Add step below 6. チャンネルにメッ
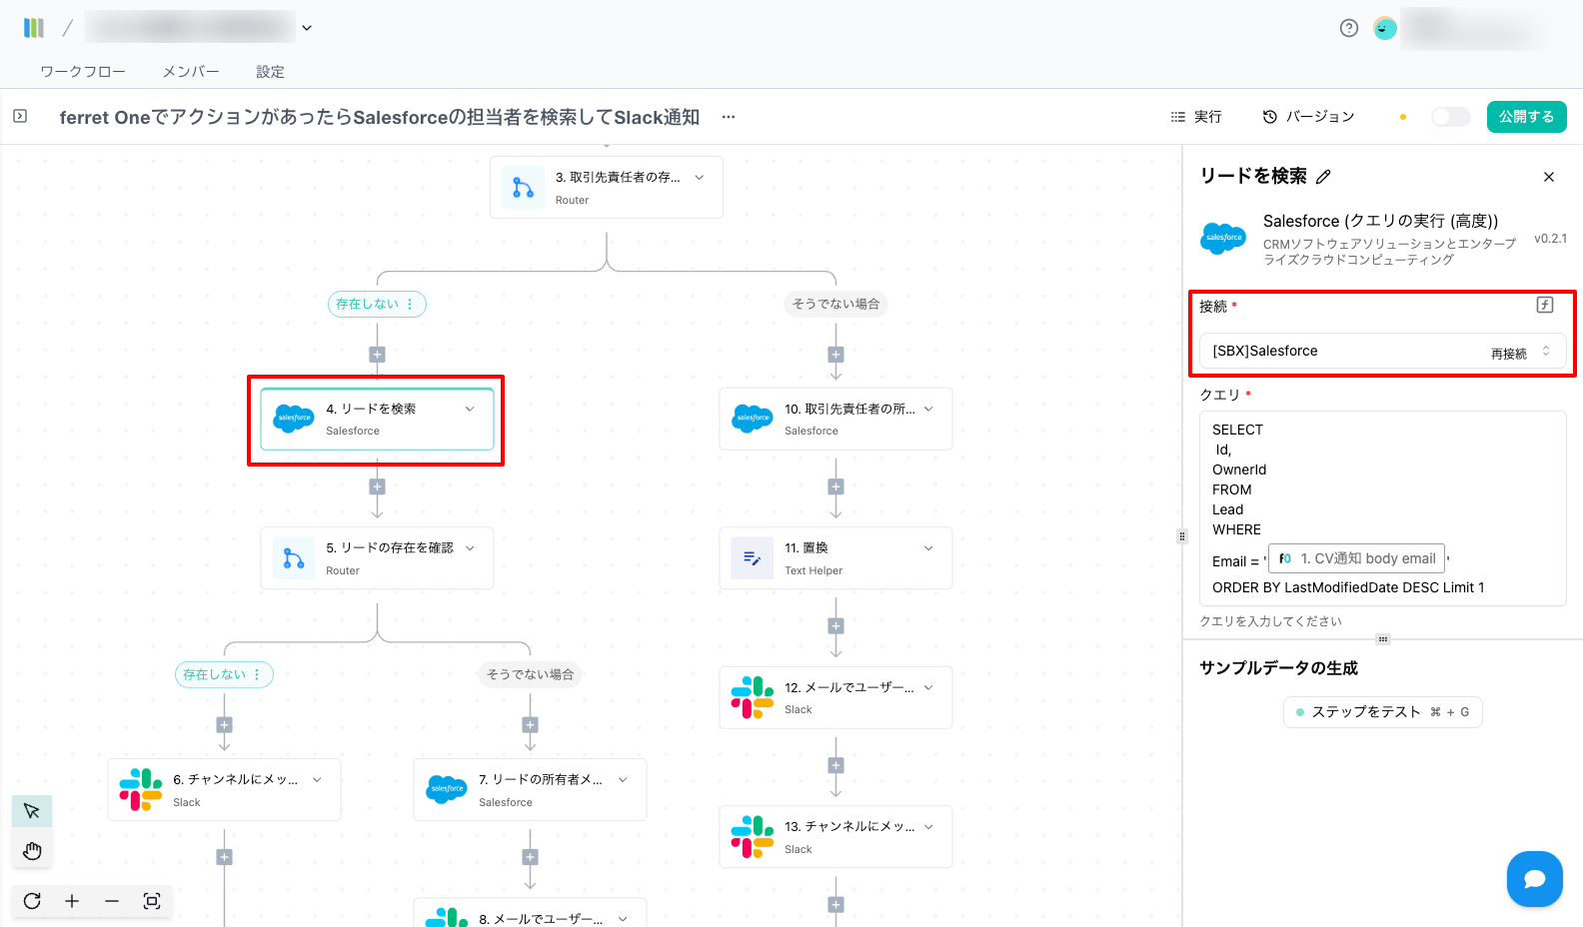Image resolution: width=1583 pixels, height=927 pixels. pyautogui.click(x=224, y=857)
